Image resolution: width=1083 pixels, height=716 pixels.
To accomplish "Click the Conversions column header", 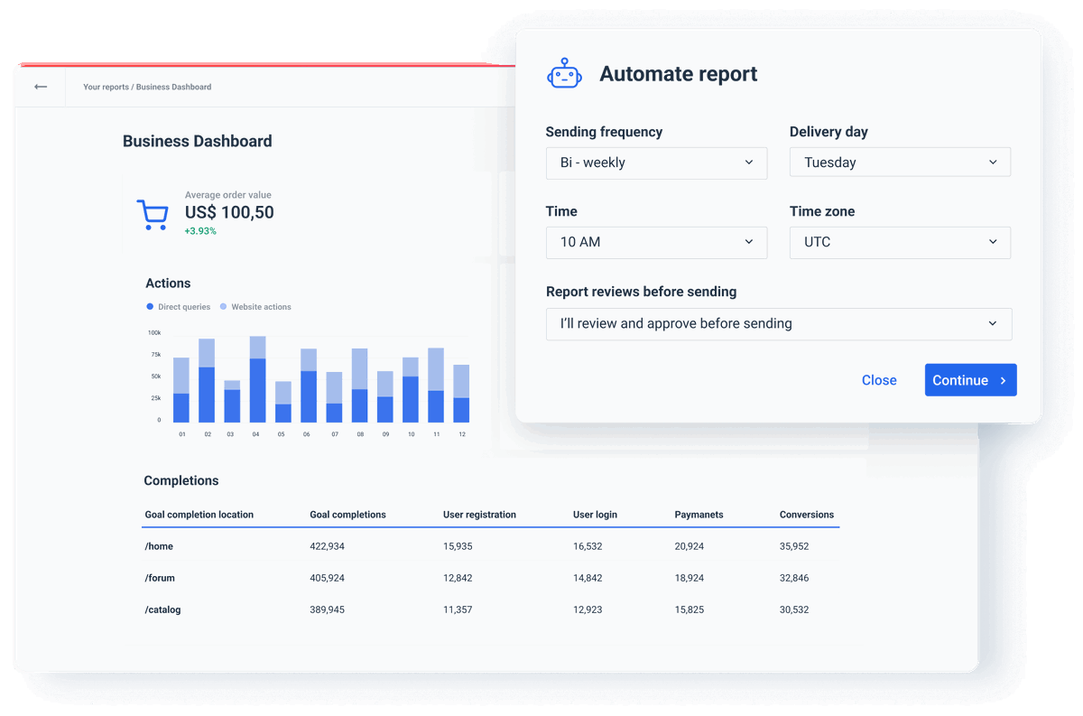I will [806, 515].
